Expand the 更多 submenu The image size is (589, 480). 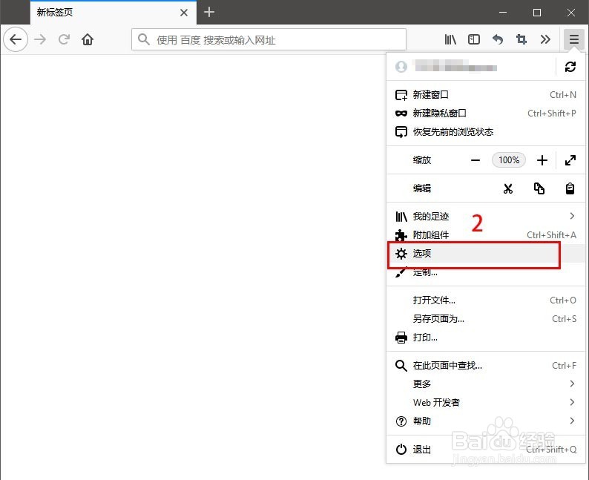click(486, 384)
